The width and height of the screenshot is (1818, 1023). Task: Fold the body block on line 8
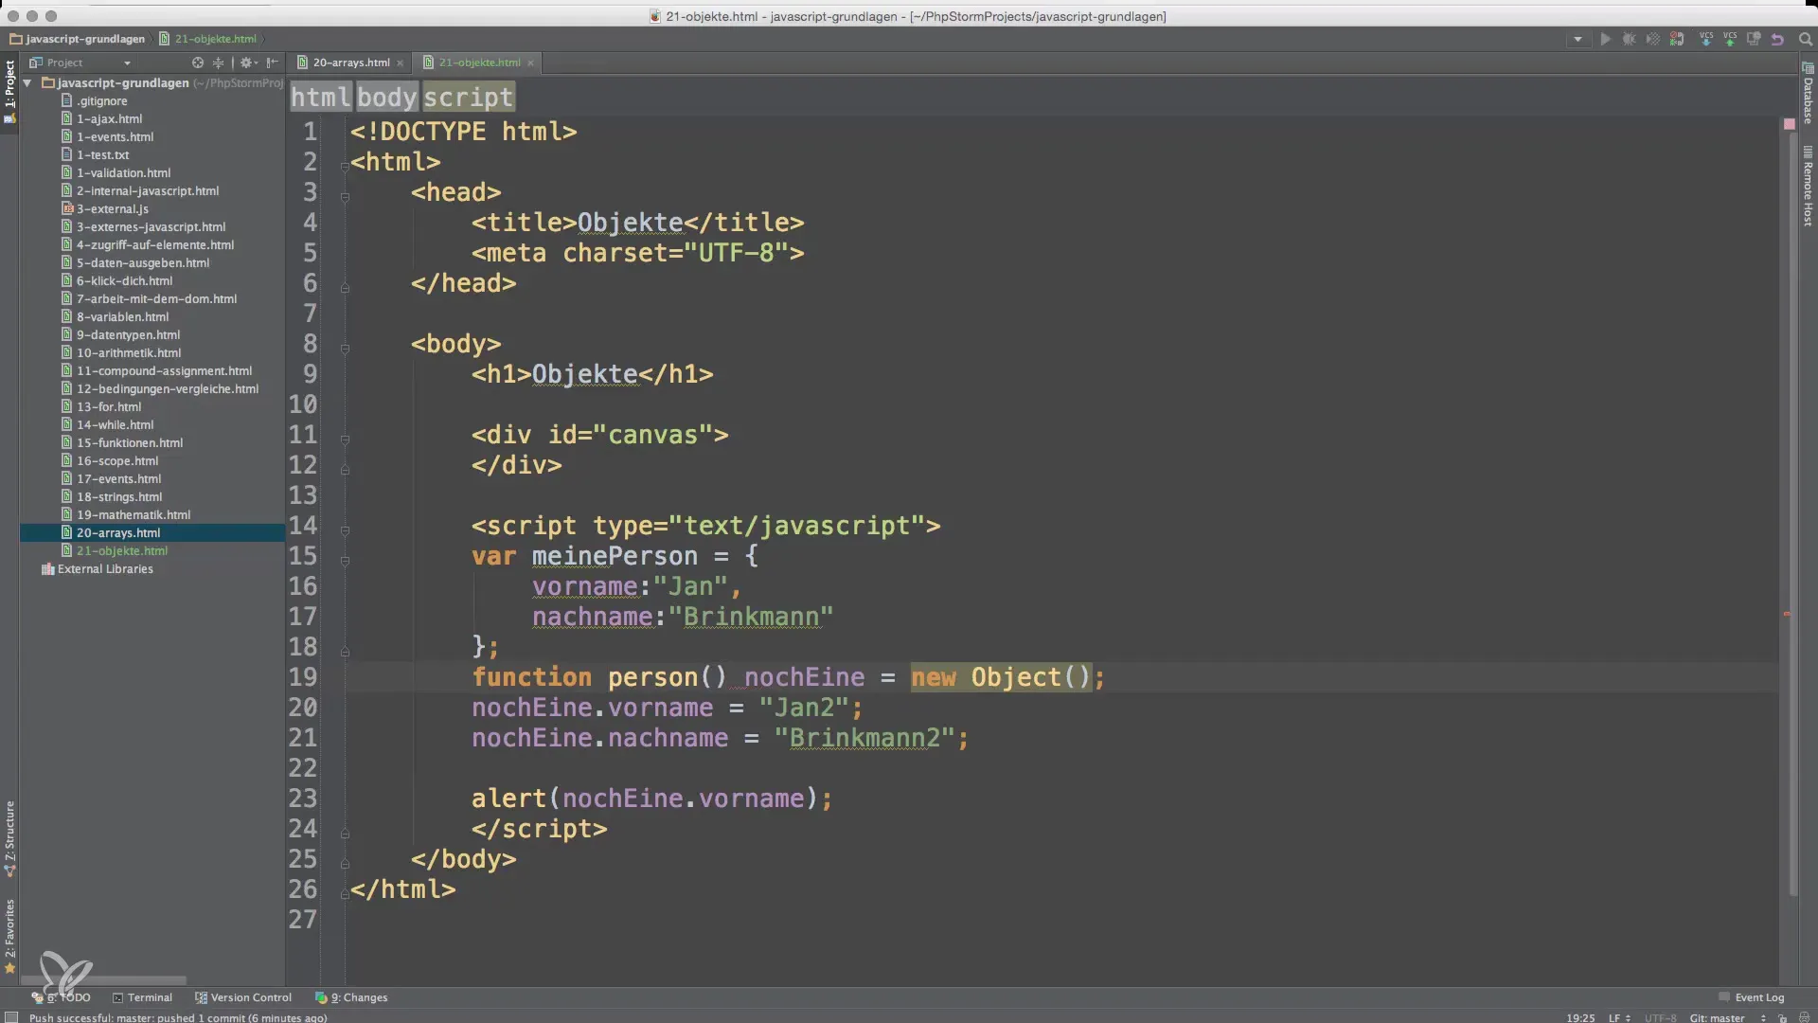click(345, 349)
